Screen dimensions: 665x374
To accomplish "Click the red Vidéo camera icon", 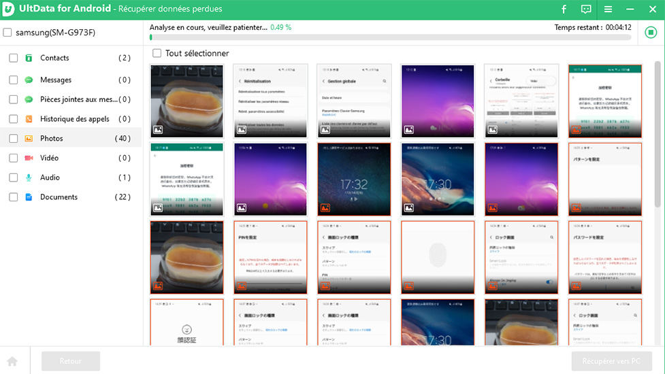I will pos(29,158).
